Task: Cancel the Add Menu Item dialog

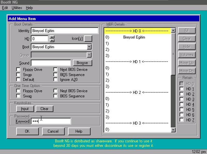Action: click(53, 131)
